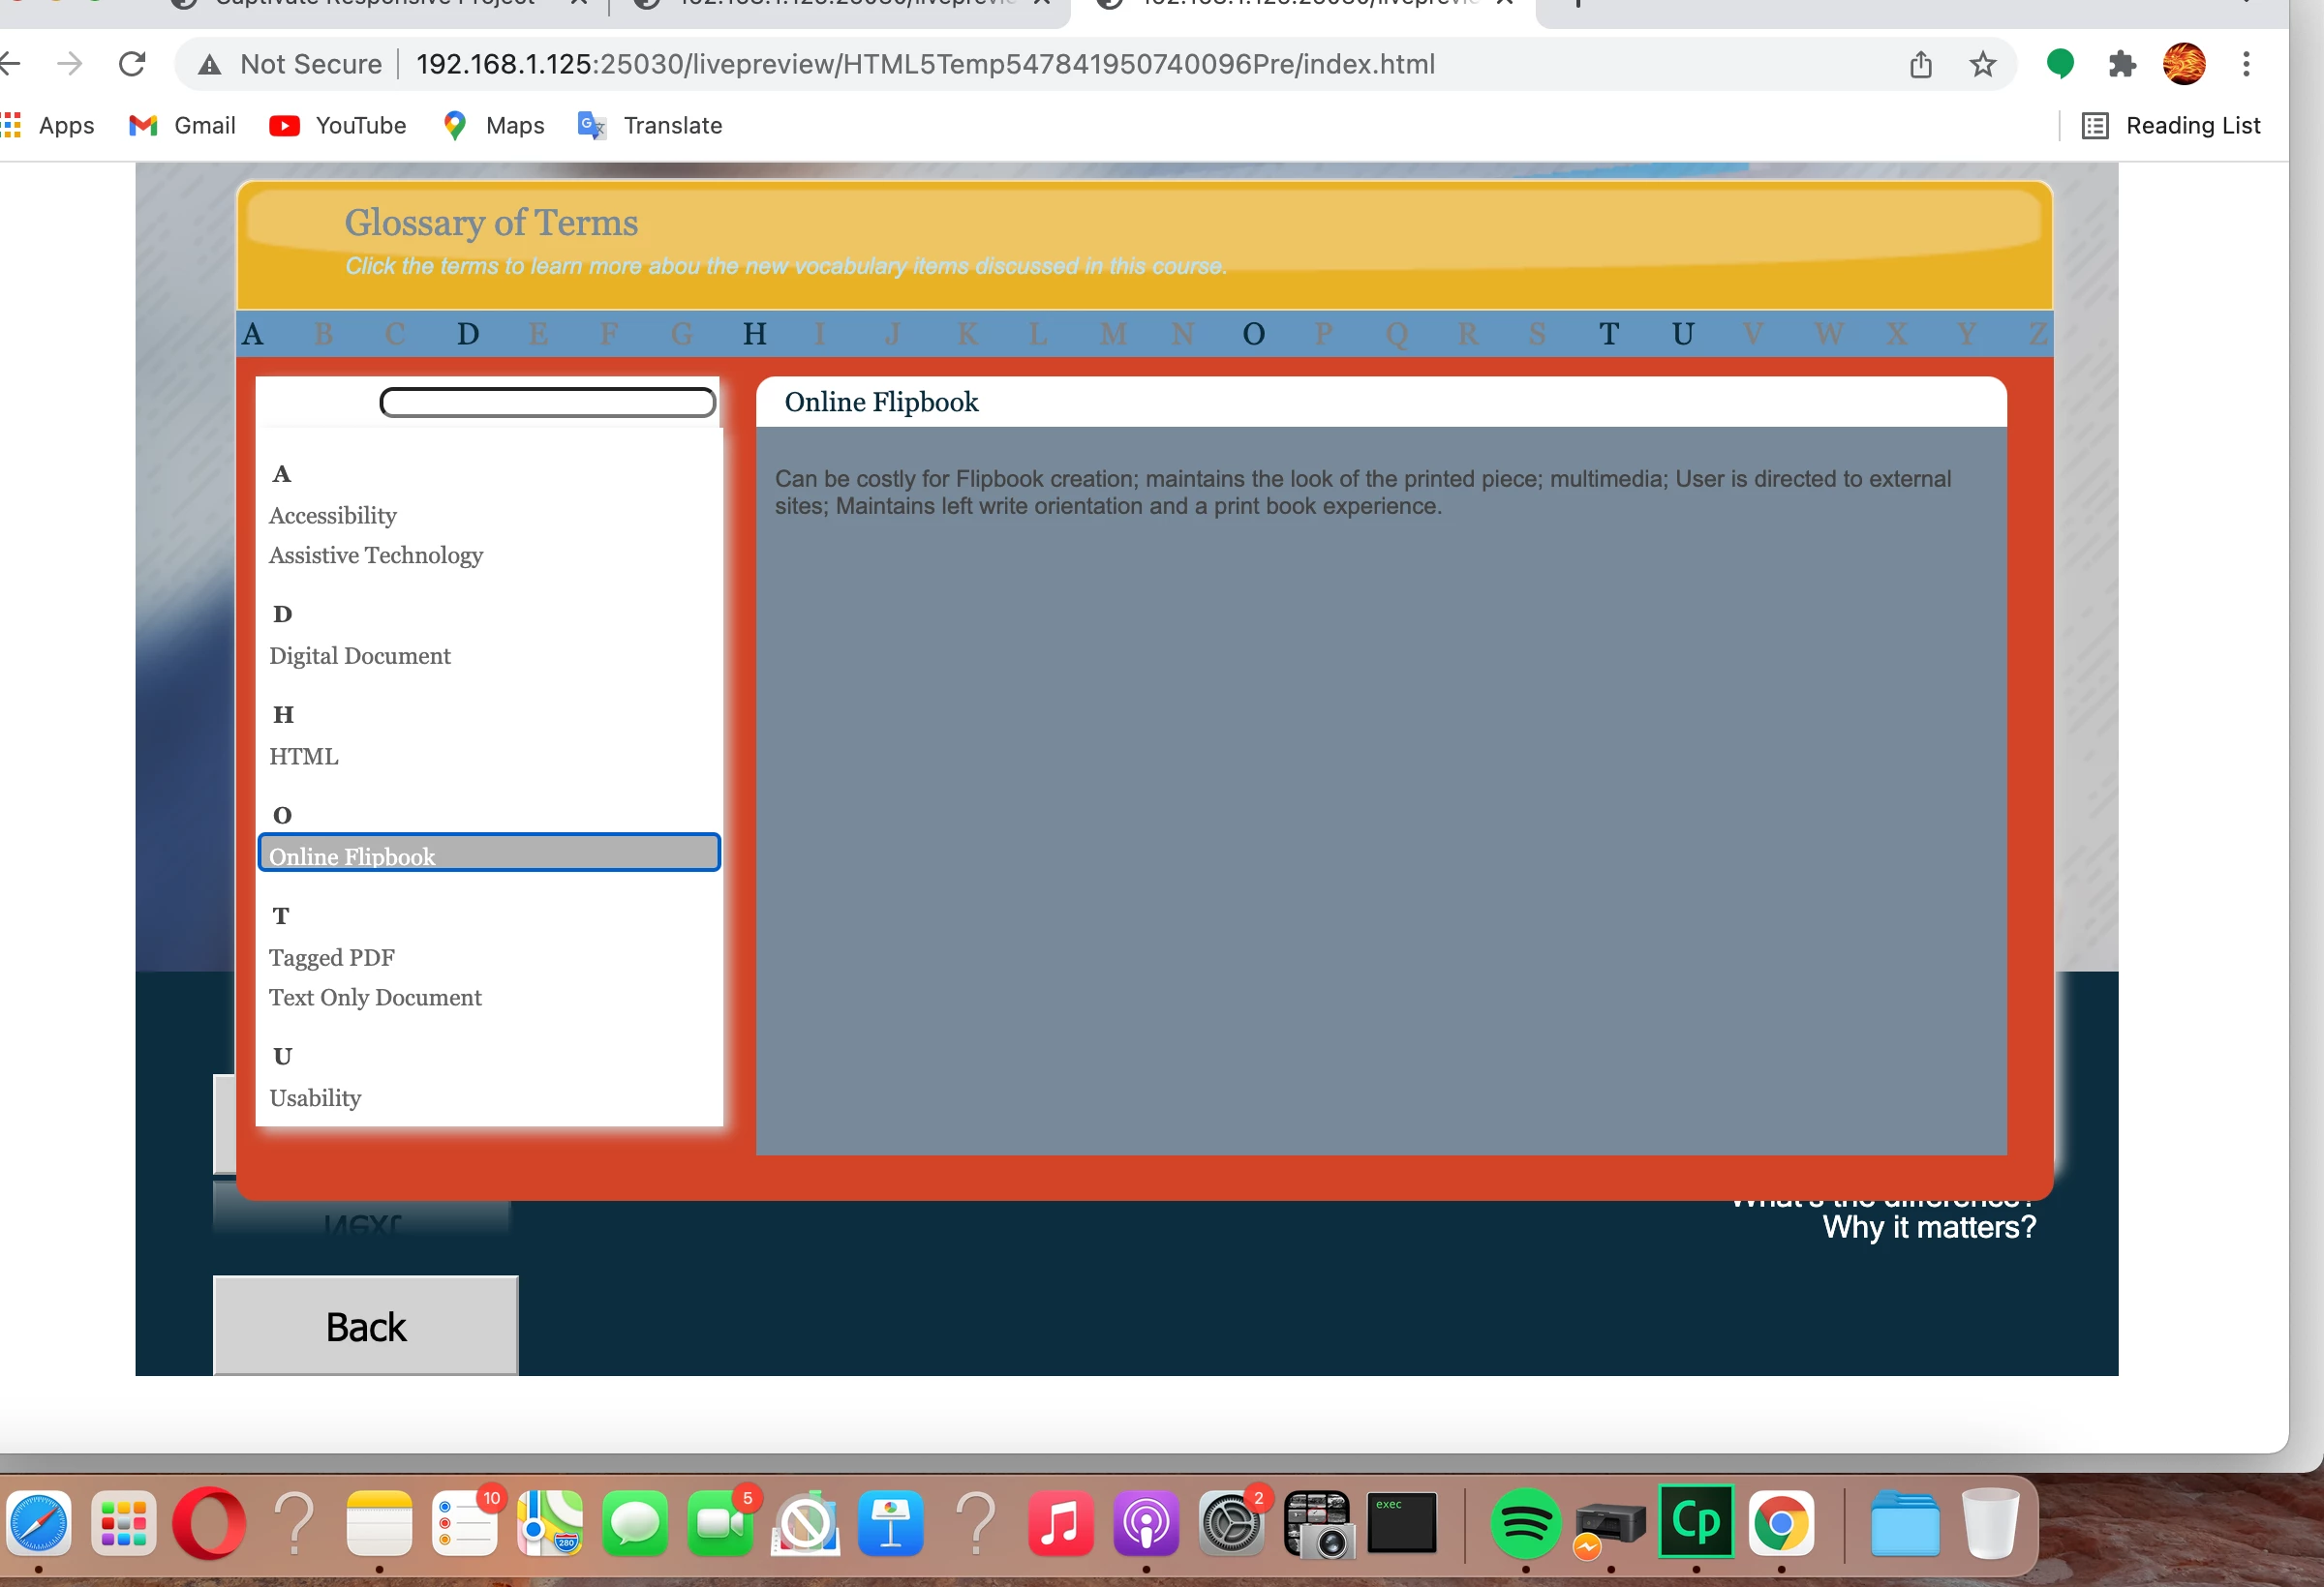The width and height of the screenshot is (2324, 1587).
Task: Open Chrome three-dot menu
Action: click(2246, 64)
